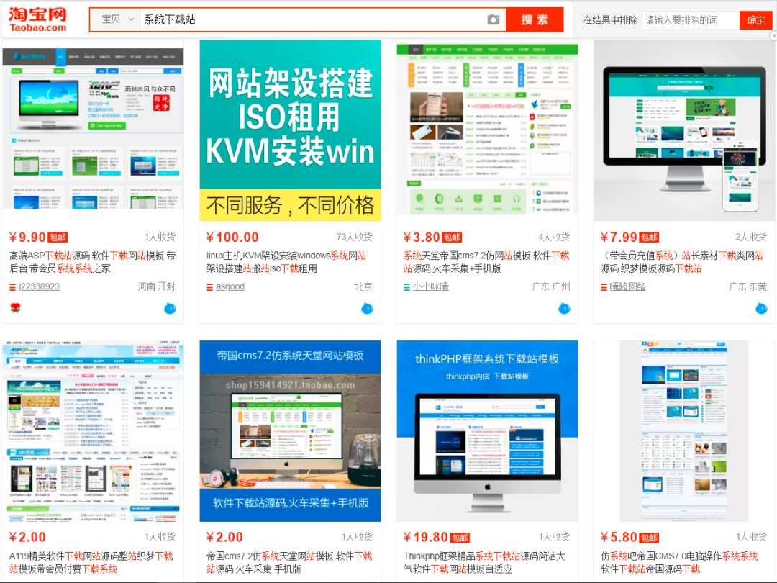Click Wangwang chat icon for 曙路网络 listing
The height and width of the screenshot is (583, 777).
761,309
